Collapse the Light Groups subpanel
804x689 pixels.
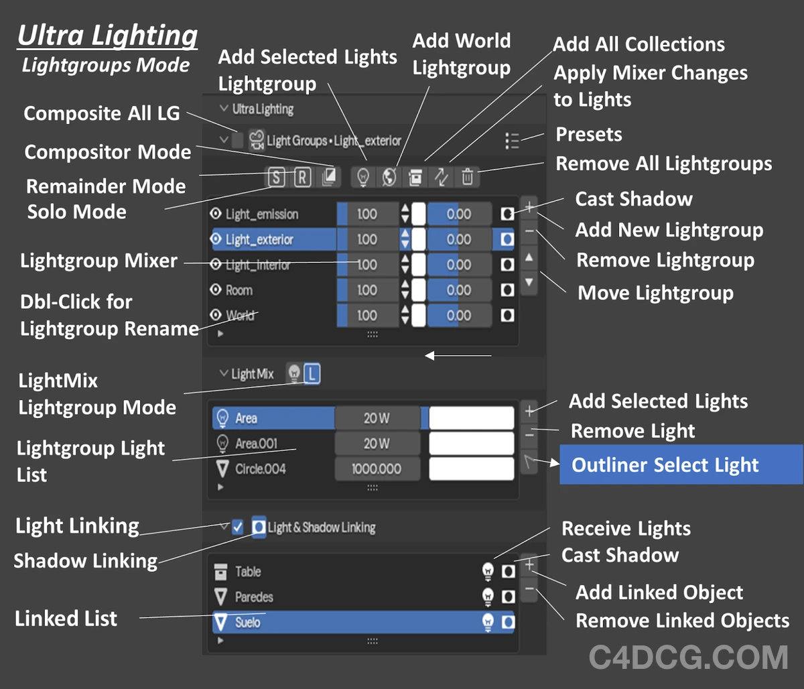(x=224, y=141)
